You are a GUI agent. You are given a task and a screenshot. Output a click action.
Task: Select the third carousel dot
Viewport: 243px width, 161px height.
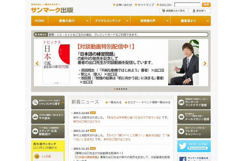pos(119,89)
